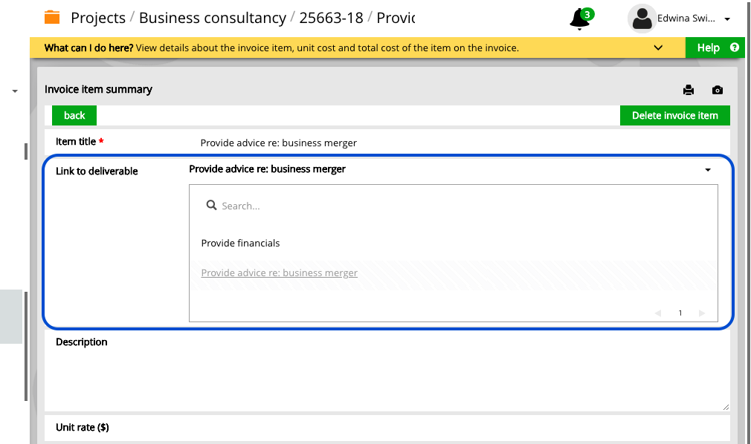Click the deliverable Search field

[x=453, y=206]
